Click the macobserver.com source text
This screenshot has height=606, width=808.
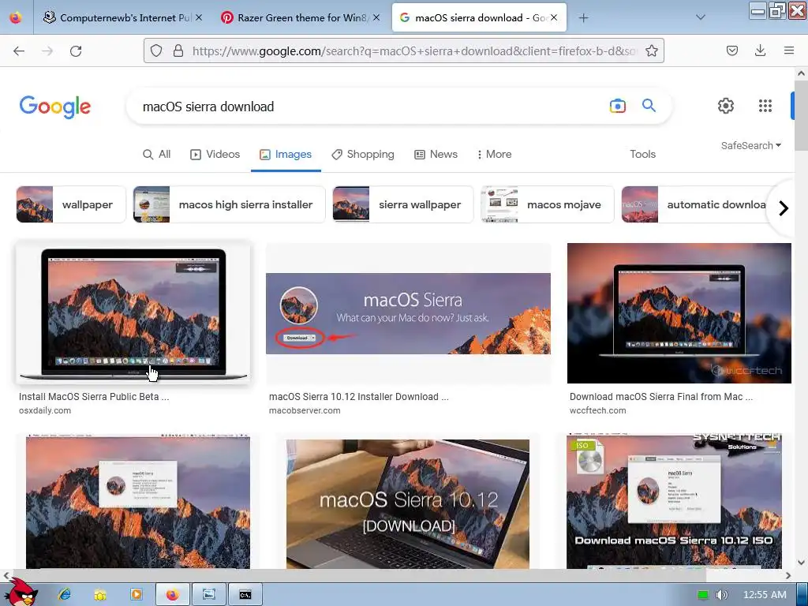[305, 410]
